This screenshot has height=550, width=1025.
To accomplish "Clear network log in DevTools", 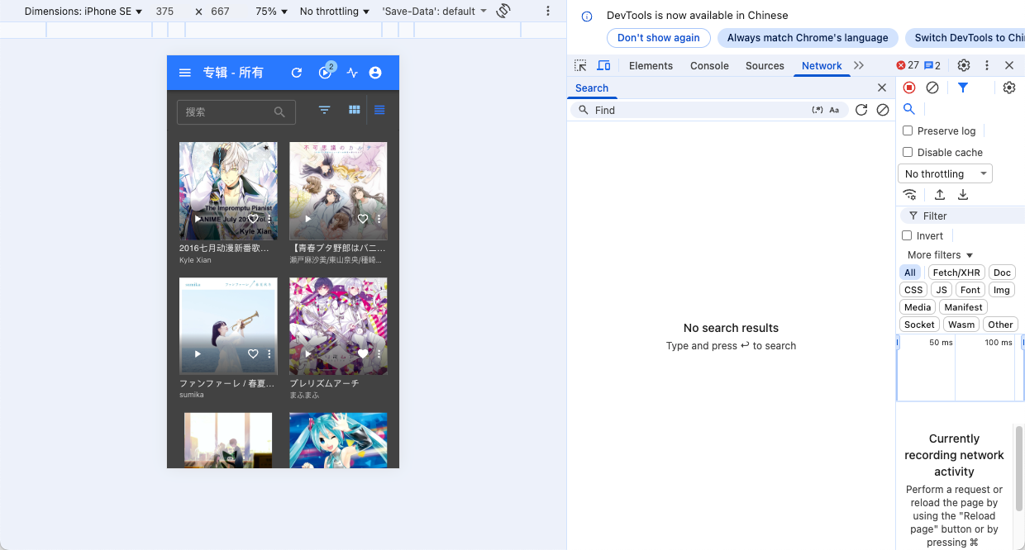I will pyautogui.click(x=932, y=88).
